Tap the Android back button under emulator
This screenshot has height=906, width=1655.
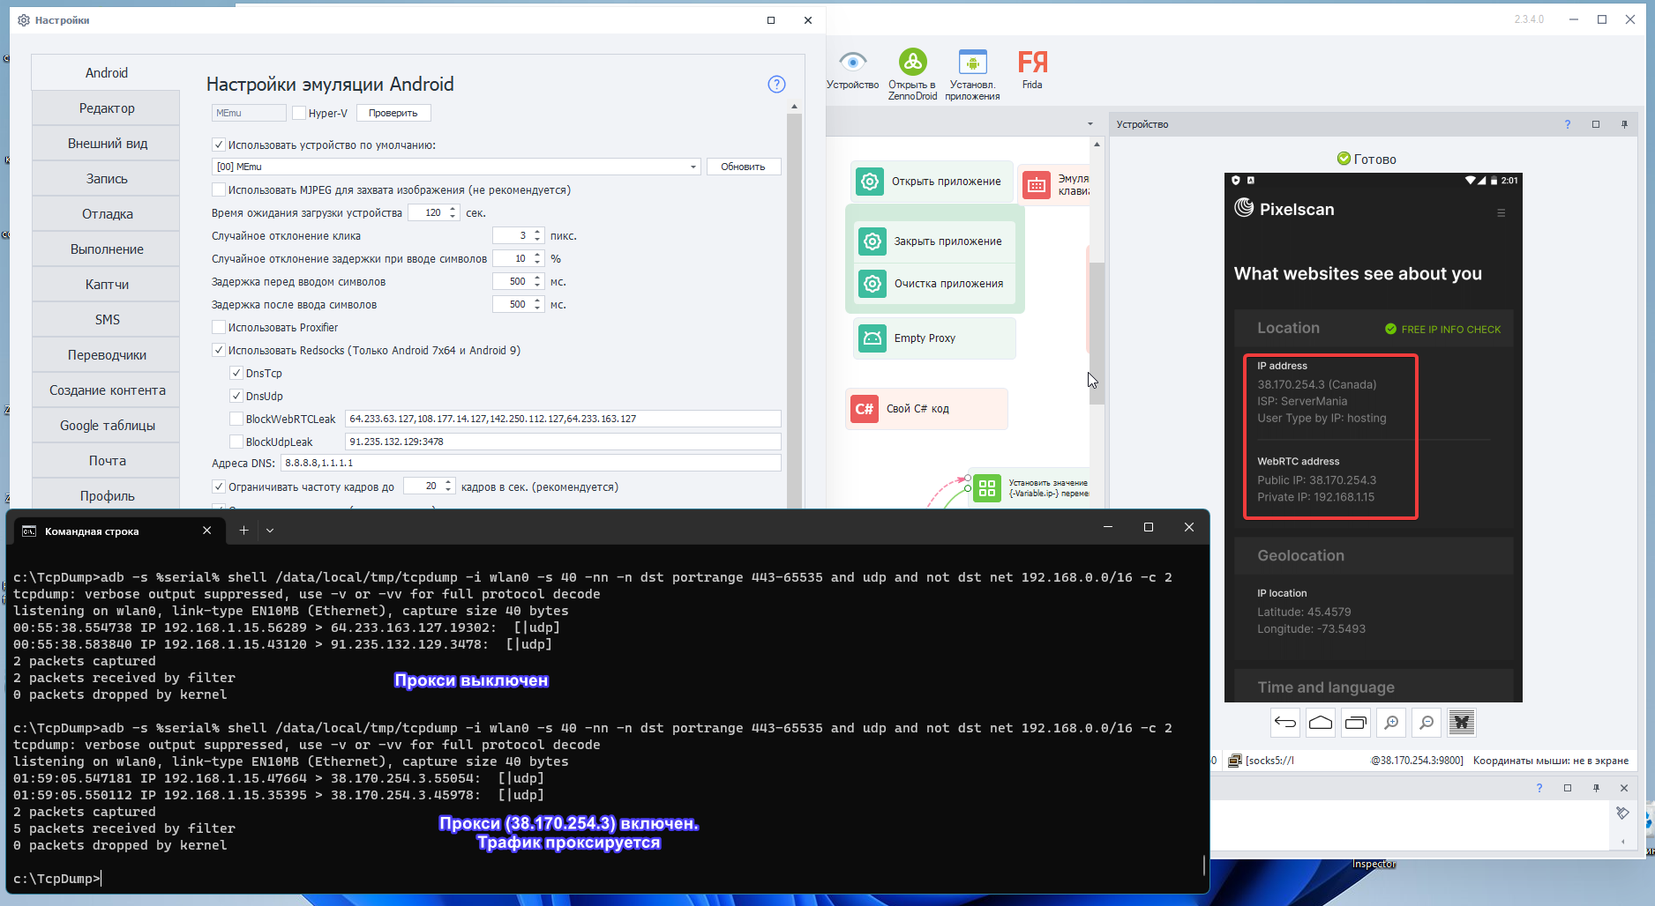coord(1285,723)
